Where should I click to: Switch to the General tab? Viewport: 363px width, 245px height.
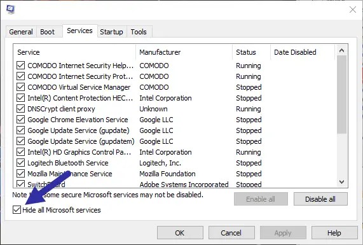coord(21,32)
